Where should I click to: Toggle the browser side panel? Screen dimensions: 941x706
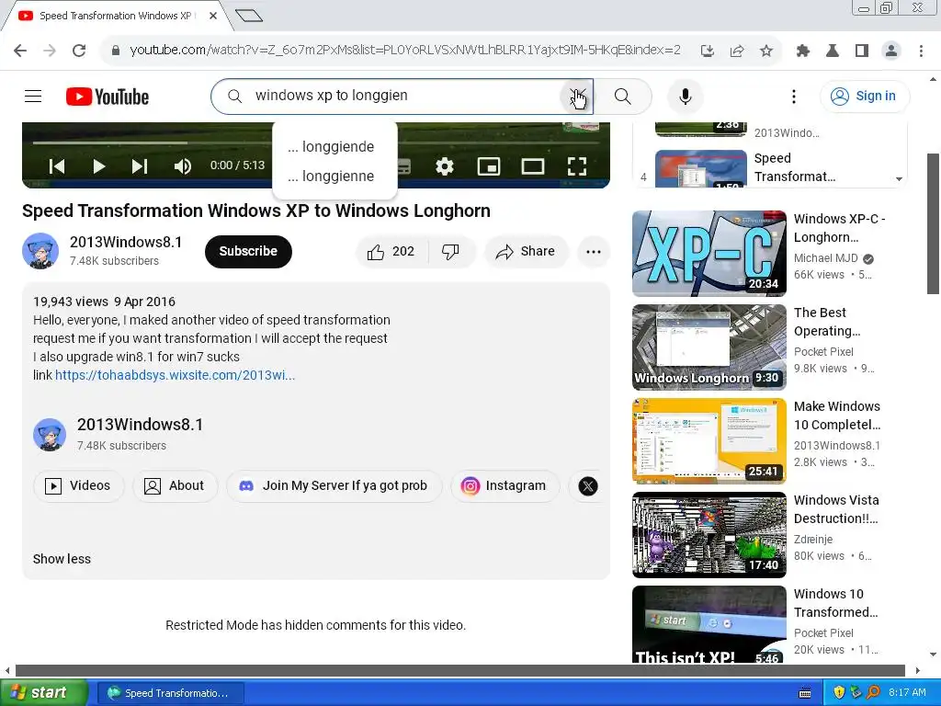[x=862, y=51]
